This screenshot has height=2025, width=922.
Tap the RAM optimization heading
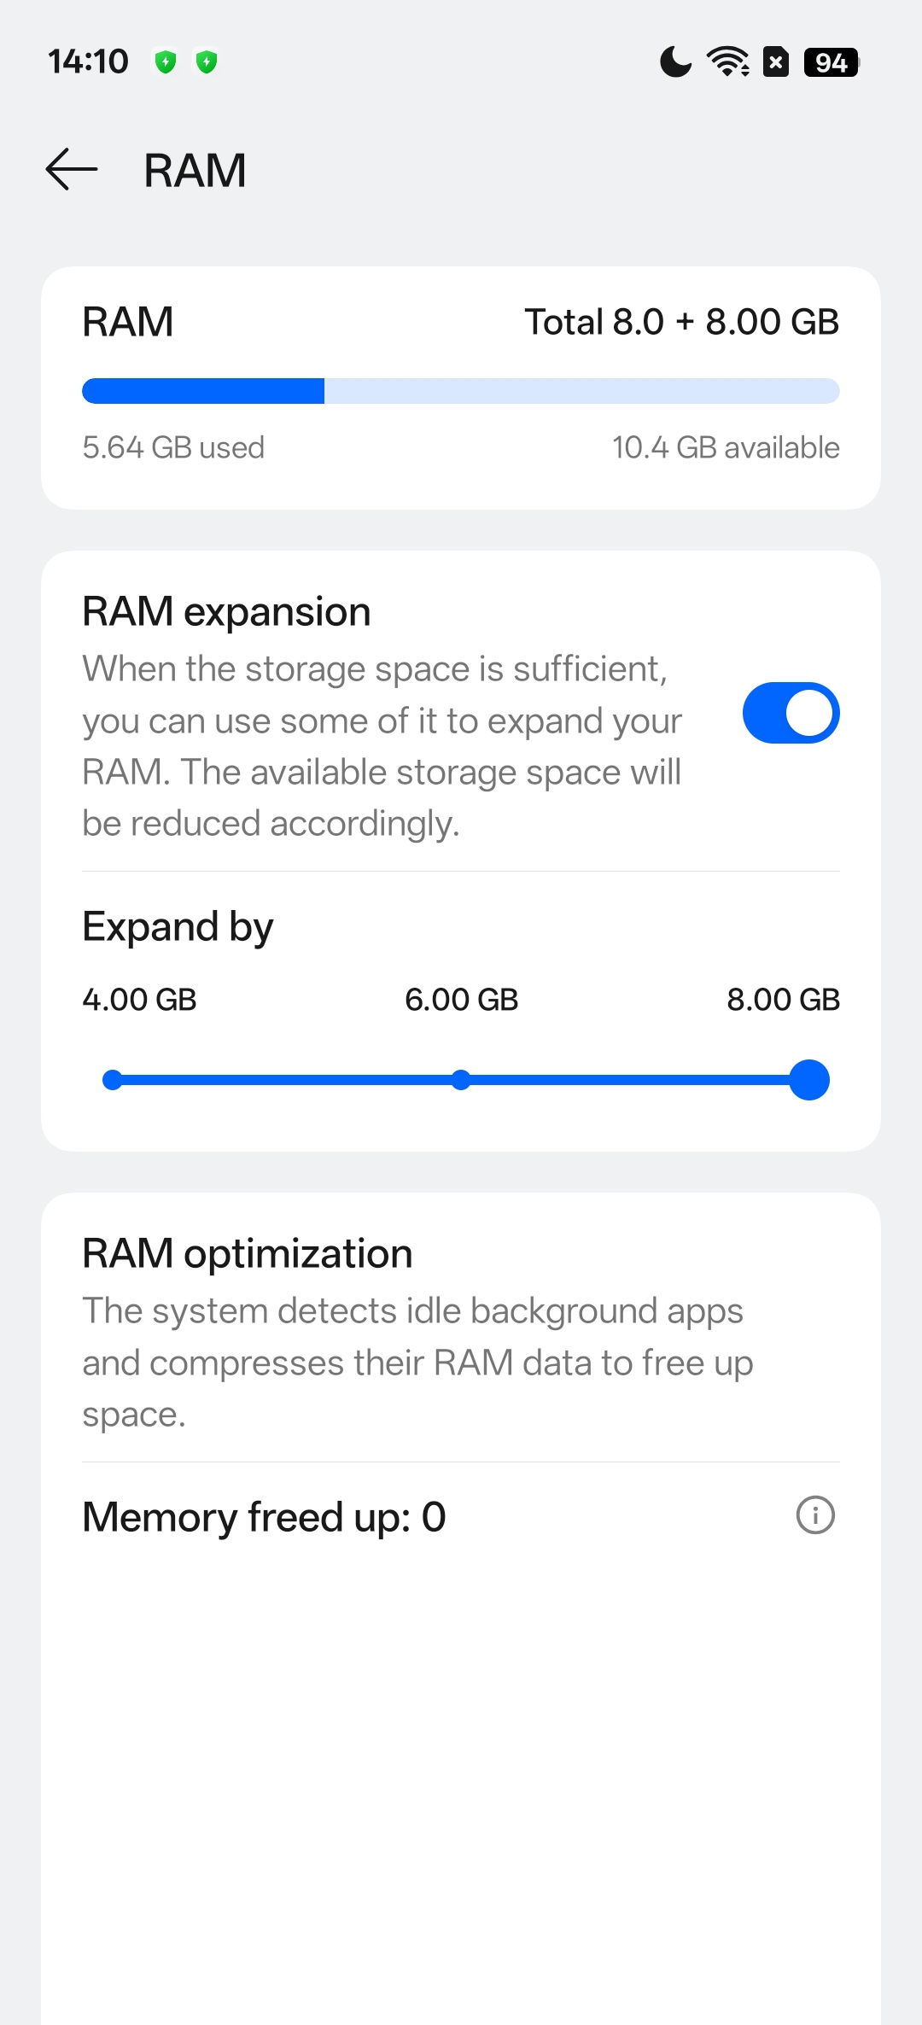[x=248, y=1253]
